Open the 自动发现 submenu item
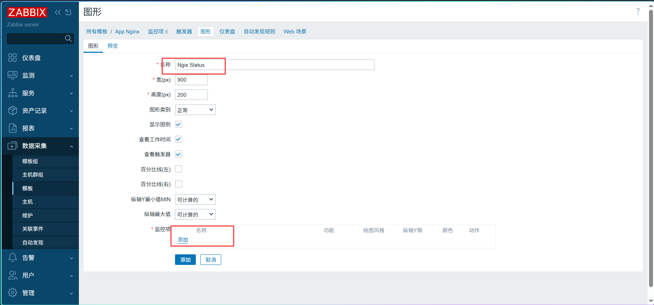654x305 pixels. point(45,242)
